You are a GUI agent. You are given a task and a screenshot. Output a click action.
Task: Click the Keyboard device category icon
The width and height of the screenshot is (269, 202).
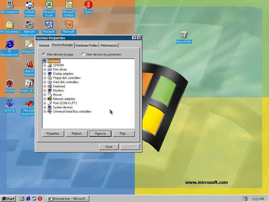(50, 86)
